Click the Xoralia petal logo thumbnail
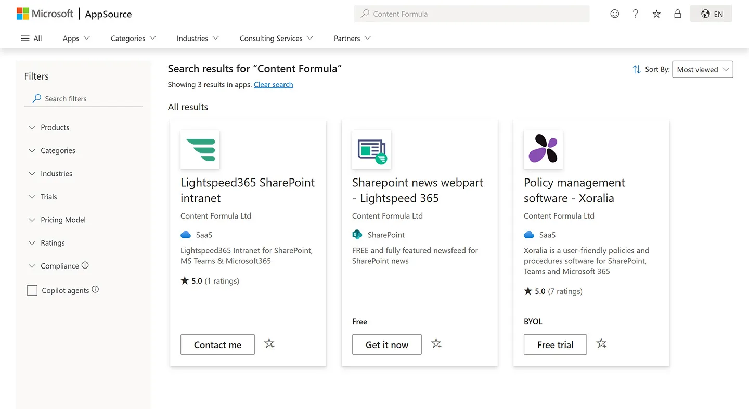 (x=544, y=149)
